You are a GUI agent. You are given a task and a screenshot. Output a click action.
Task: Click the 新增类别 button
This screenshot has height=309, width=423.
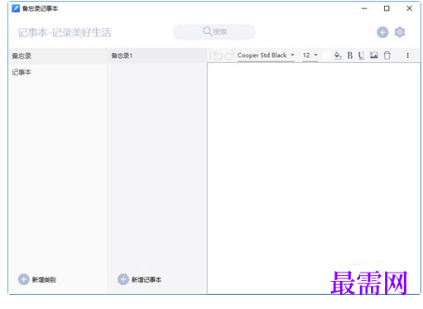click(x=37, y=279)
